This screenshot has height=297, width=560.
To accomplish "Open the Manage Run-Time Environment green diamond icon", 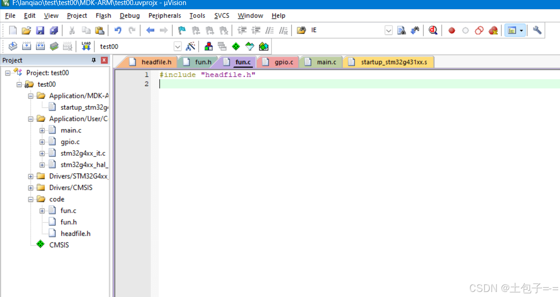I will (236, 46).
